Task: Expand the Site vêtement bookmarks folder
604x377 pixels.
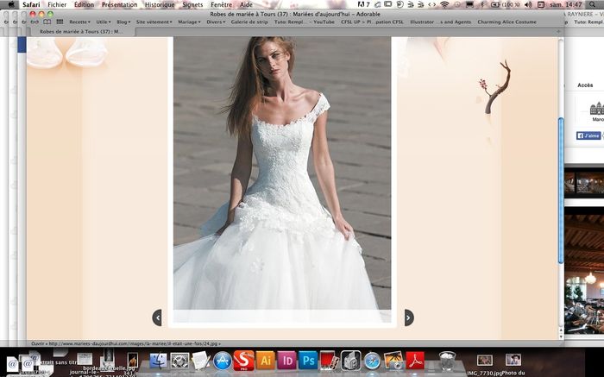Action: [x=154, y=22]
